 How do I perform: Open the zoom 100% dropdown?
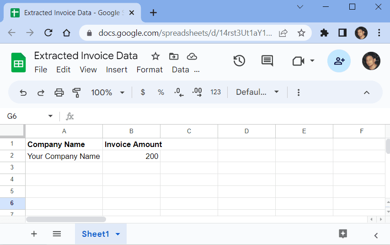108,93
